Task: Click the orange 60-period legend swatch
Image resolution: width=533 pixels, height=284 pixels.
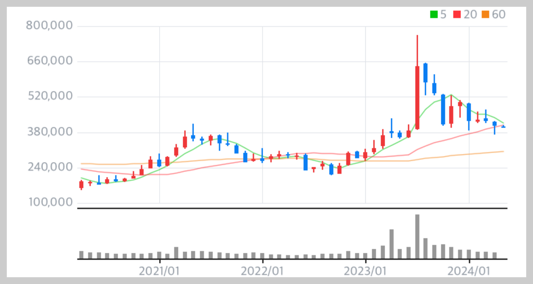Action: [x=486, y=14]
